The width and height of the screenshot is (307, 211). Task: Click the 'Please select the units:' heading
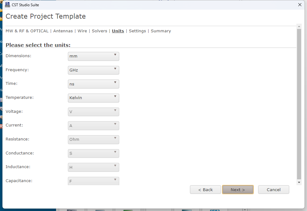pos(38,45)
